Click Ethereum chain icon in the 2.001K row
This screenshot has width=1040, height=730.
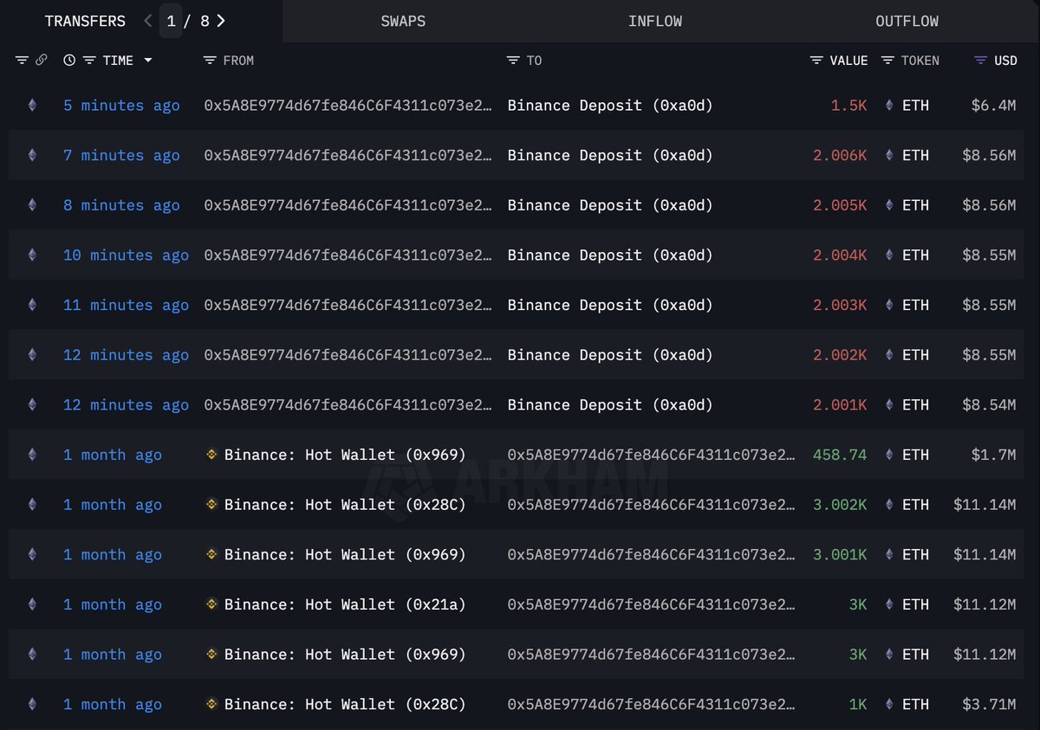pos(33,405)
